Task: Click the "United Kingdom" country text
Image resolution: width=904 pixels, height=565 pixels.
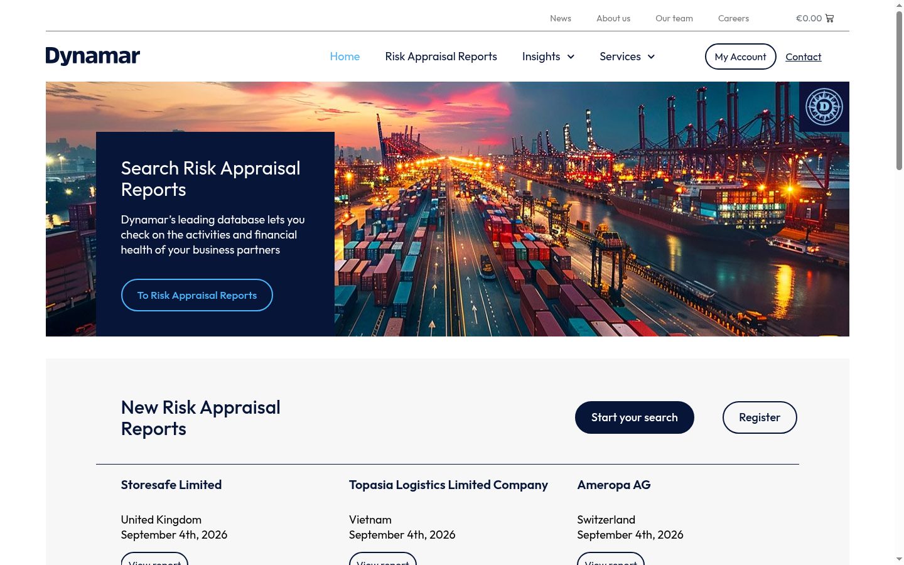Action: coord(161,520)
